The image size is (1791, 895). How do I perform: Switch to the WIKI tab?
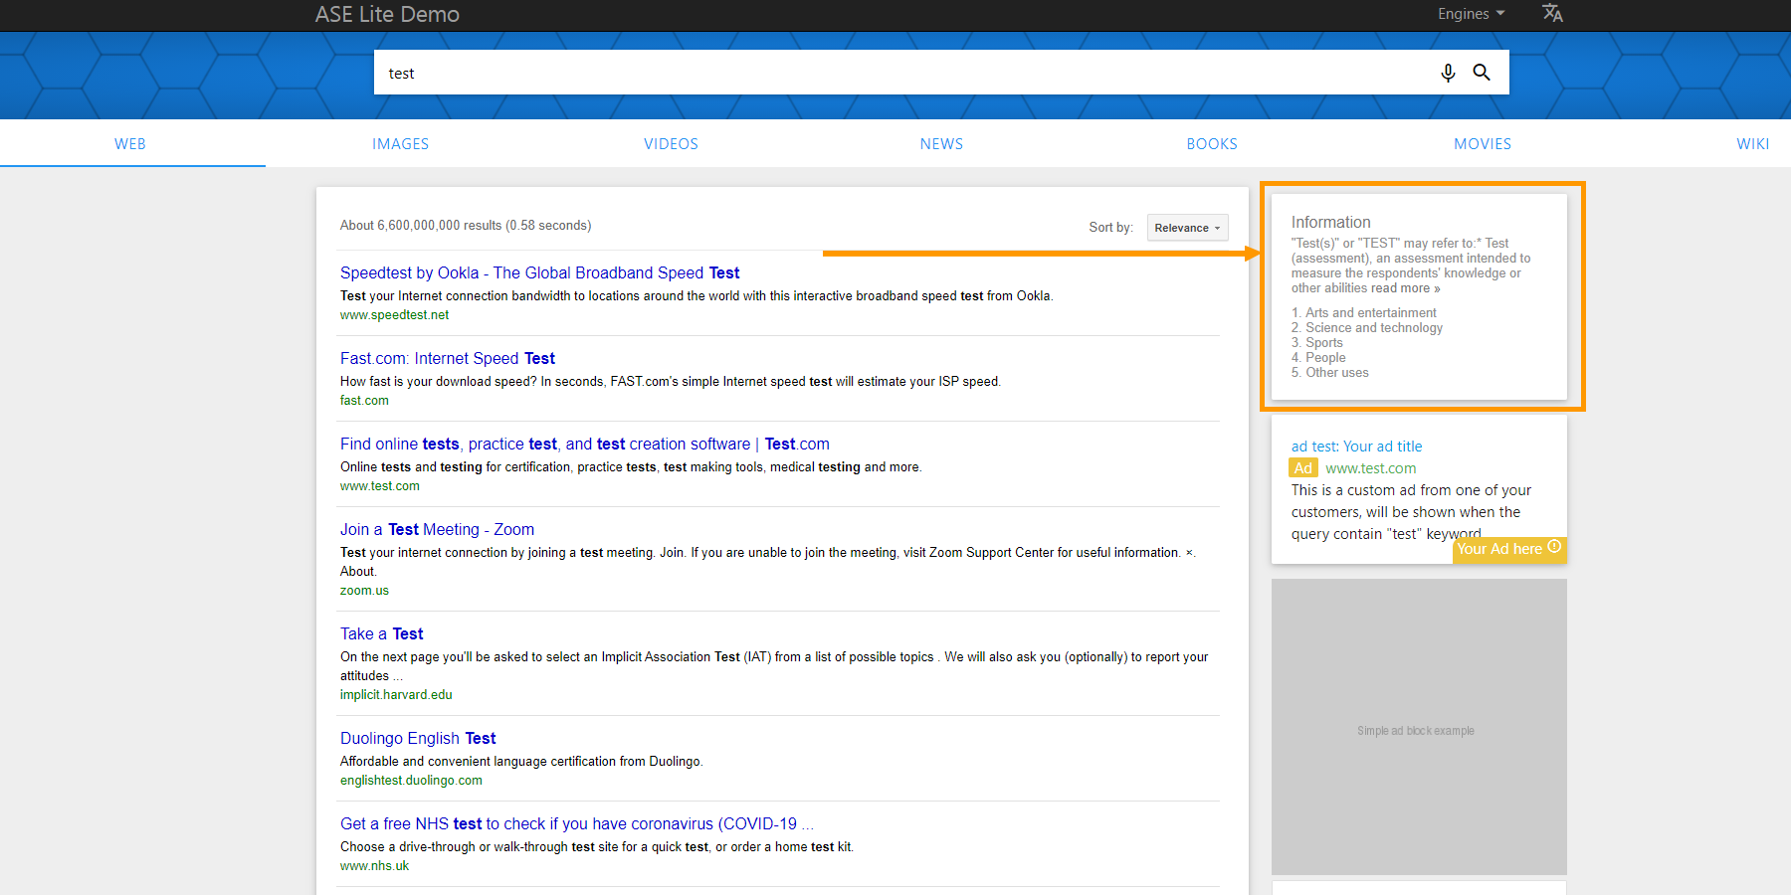point(1753,144)
